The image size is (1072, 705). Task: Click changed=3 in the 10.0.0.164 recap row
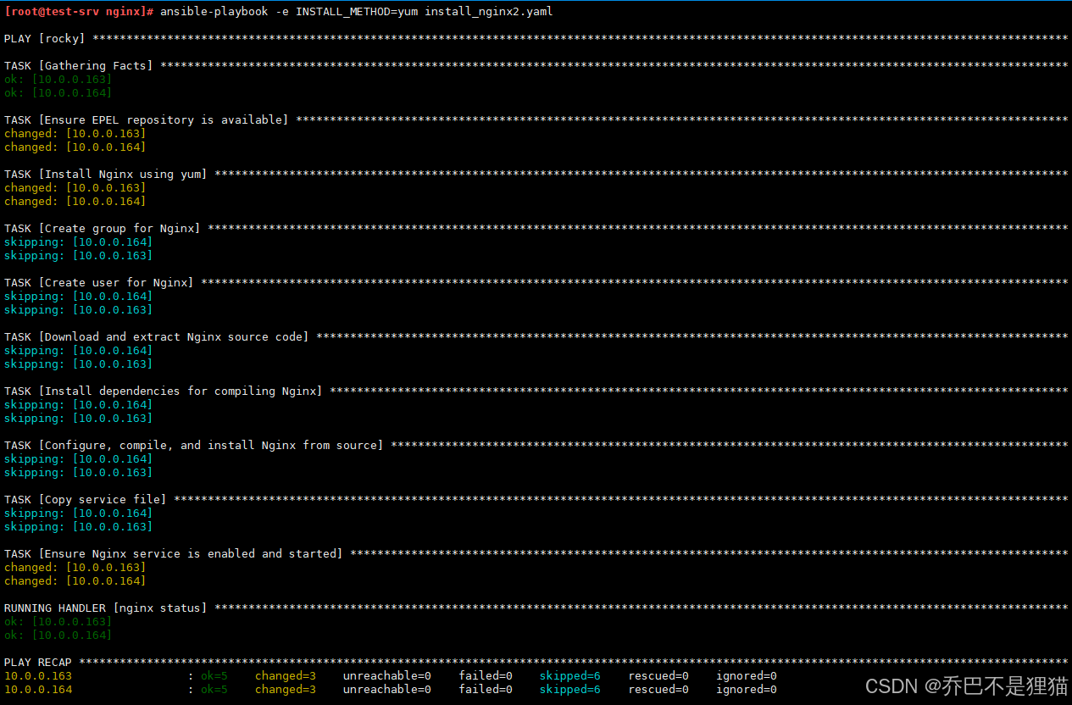coord(286,690)
